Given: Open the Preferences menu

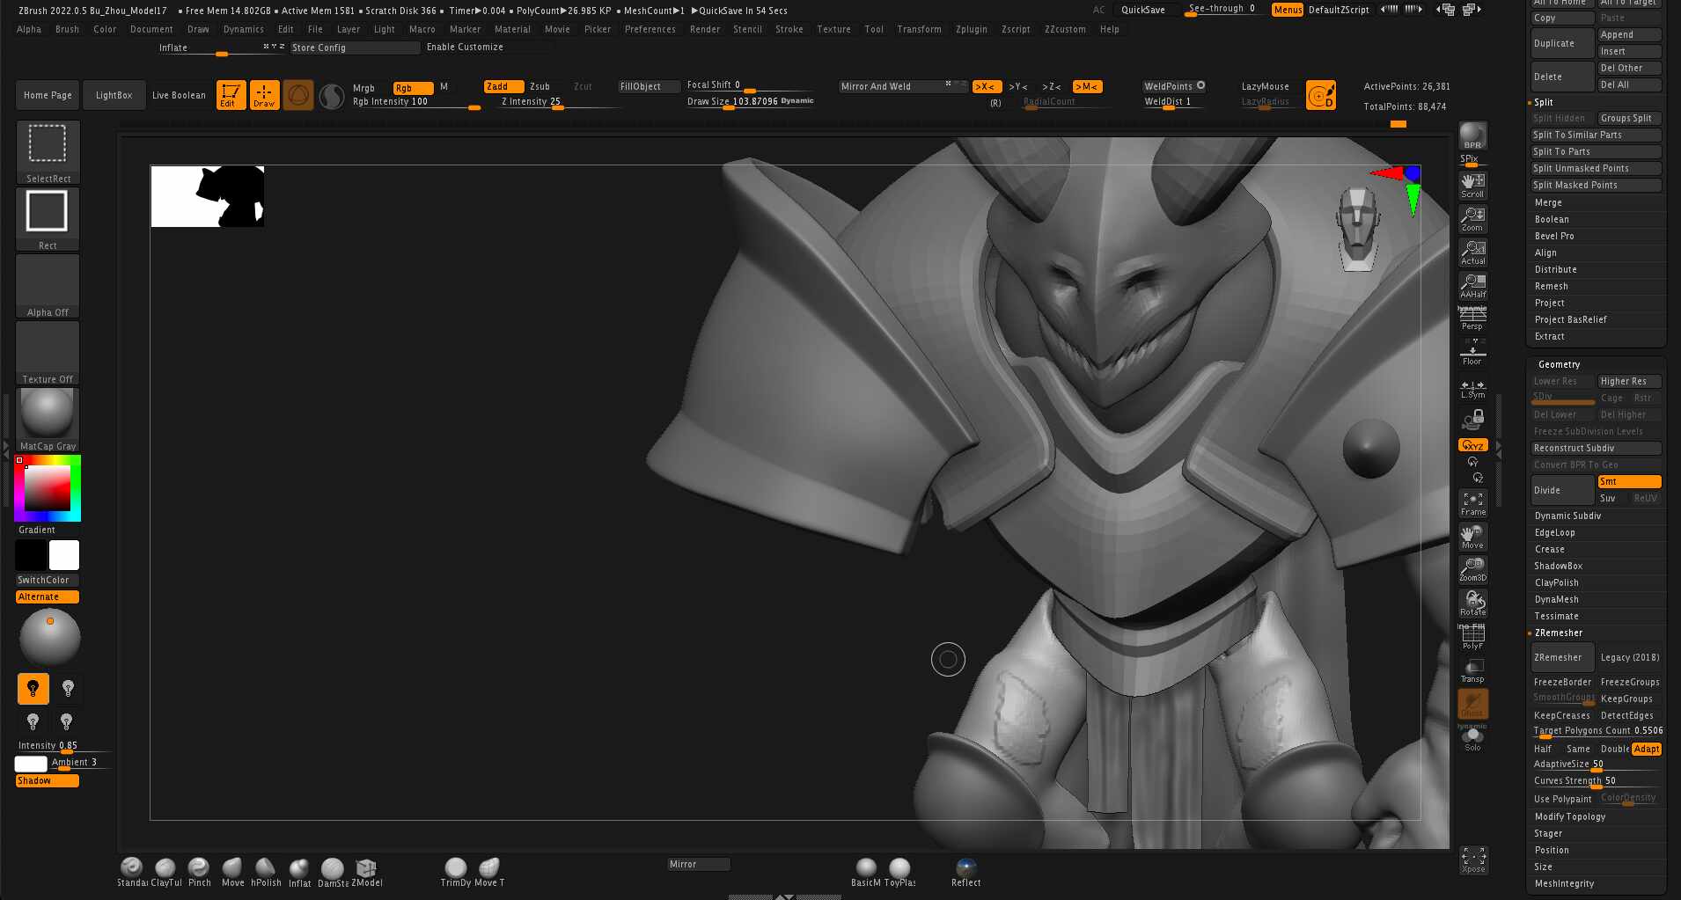Looking at the screenshot, I should [650, 29].
